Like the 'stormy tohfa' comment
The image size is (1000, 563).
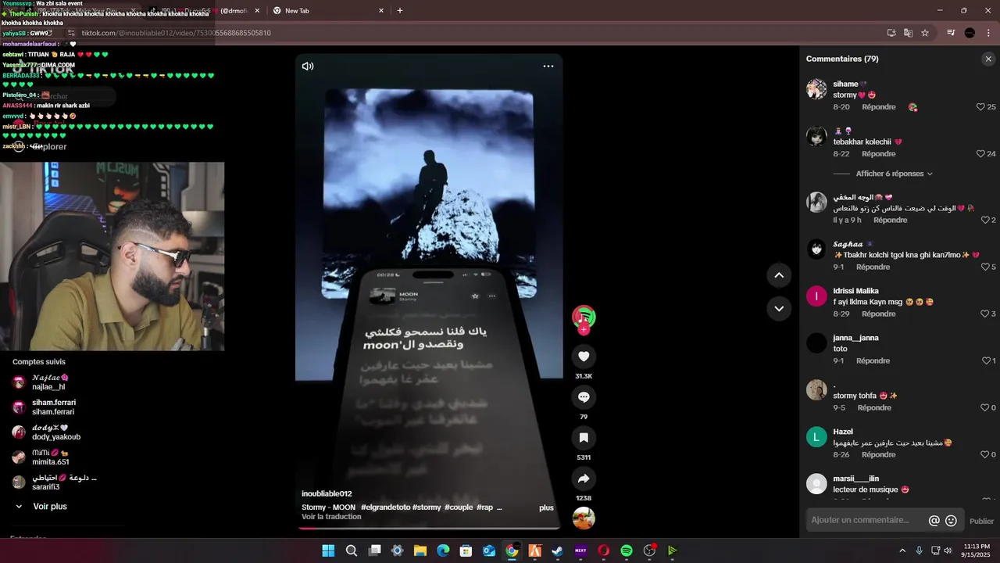click(x=984, y=407)
